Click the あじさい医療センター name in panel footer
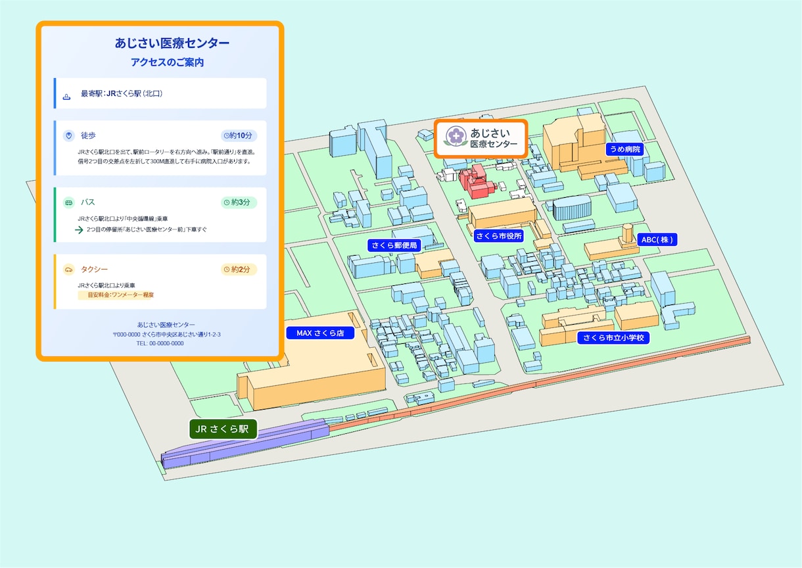 166,325
